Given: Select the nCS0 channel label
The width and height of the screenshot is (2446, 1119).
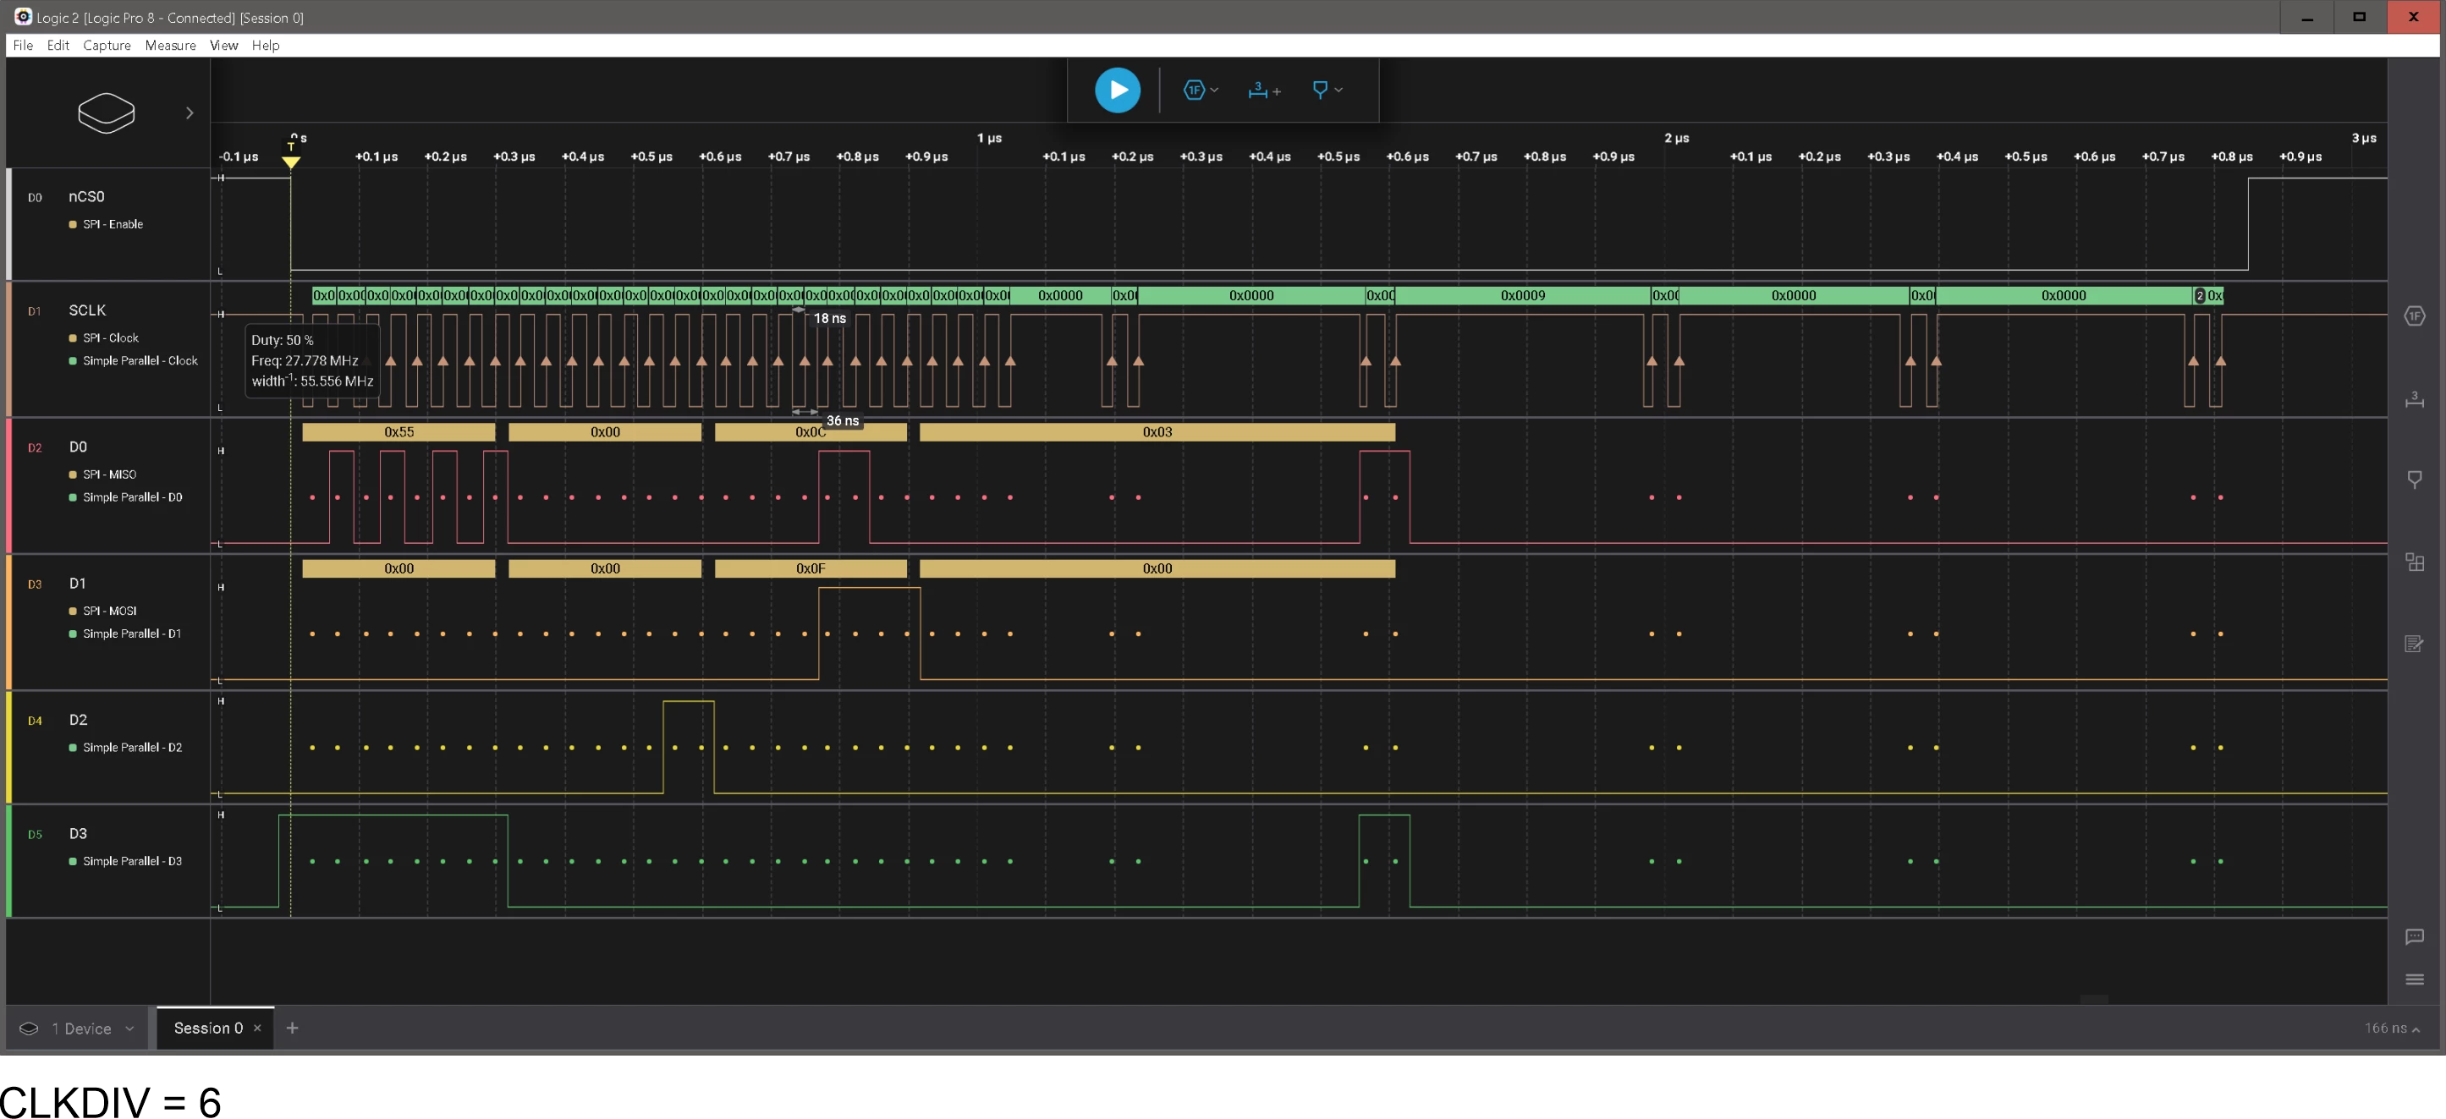Looking at the screenshot, I should (86, 197).
